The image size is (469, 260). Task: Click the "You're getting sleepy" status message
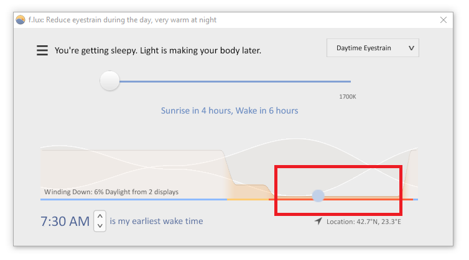coord(157,50)
